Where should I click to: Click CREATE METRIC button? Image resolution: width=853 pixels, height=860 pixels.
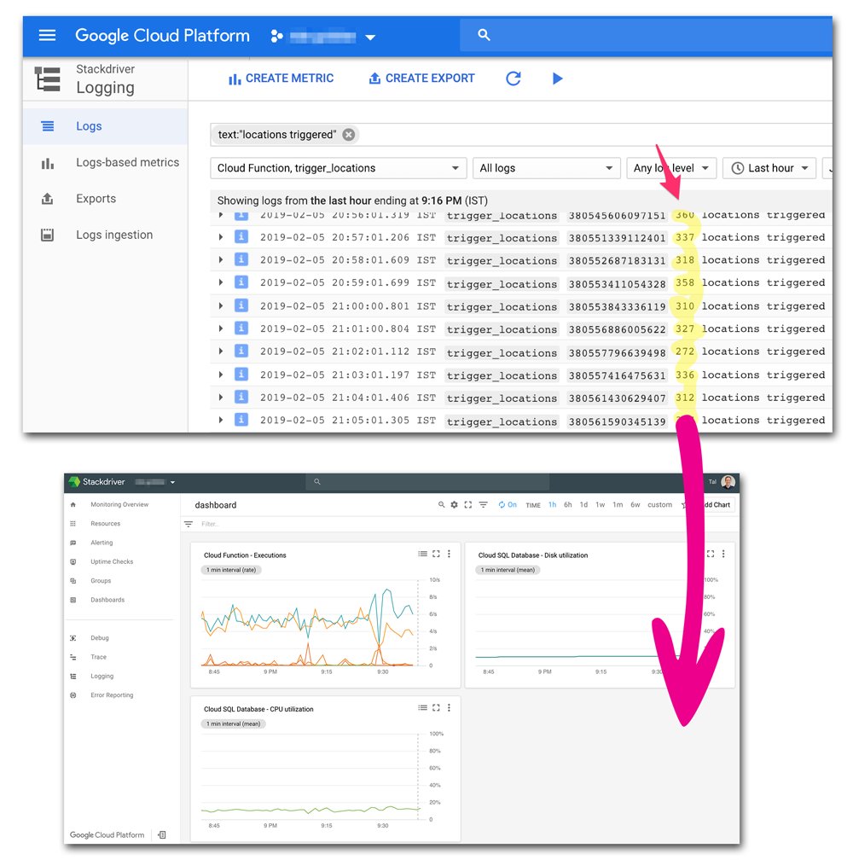point(281,78)
